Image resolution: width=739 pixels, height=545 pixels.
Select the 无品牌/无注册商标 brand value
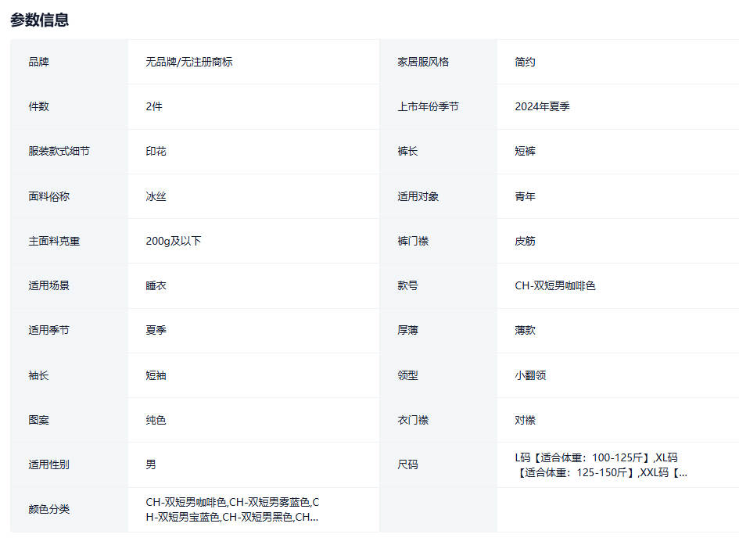click(188, 62)
